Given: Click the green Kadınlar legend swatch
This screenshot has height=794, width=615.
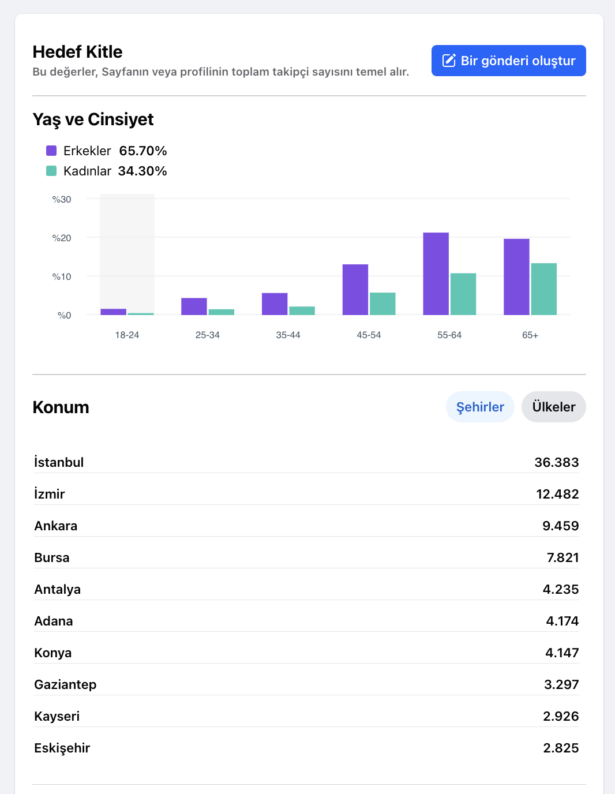Looking at the screenshot, I should pos(51,171).
